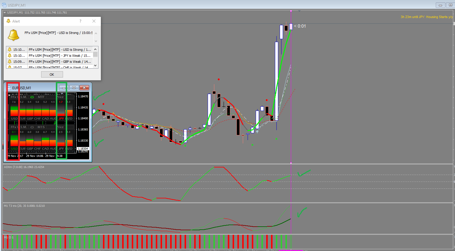Close the Alert dialog with X
Viewport: 455px width, 251px height.
click(94, 21)
